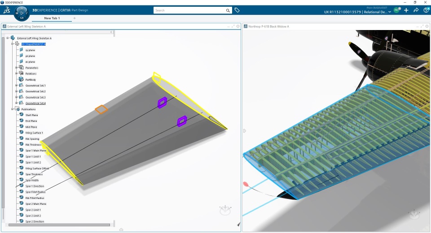Click the yz plane icon in tree
431x233 pixels.
click(21, 56)
